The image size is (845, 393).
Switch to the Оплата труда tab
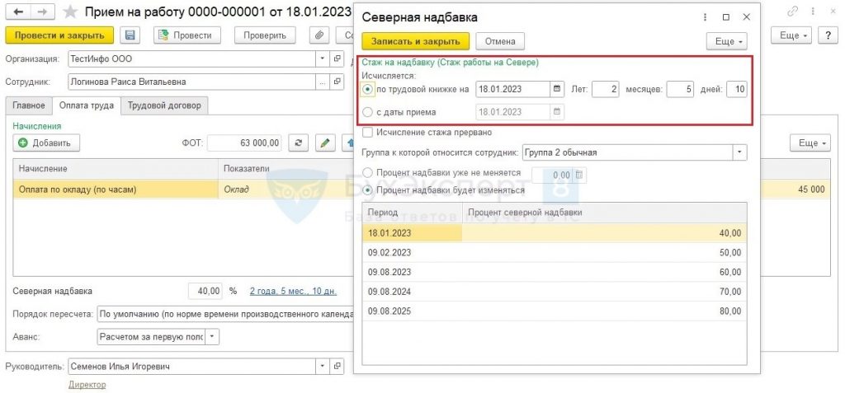(x=87, y=105)
